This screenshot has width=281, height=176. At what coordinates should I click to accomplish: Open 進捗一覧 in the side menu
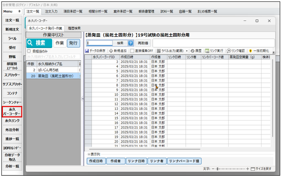(12, 139)
